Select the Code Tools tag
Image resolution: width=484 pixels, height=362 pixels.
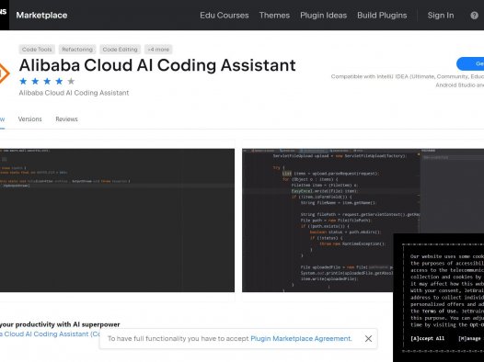point(37,50)
